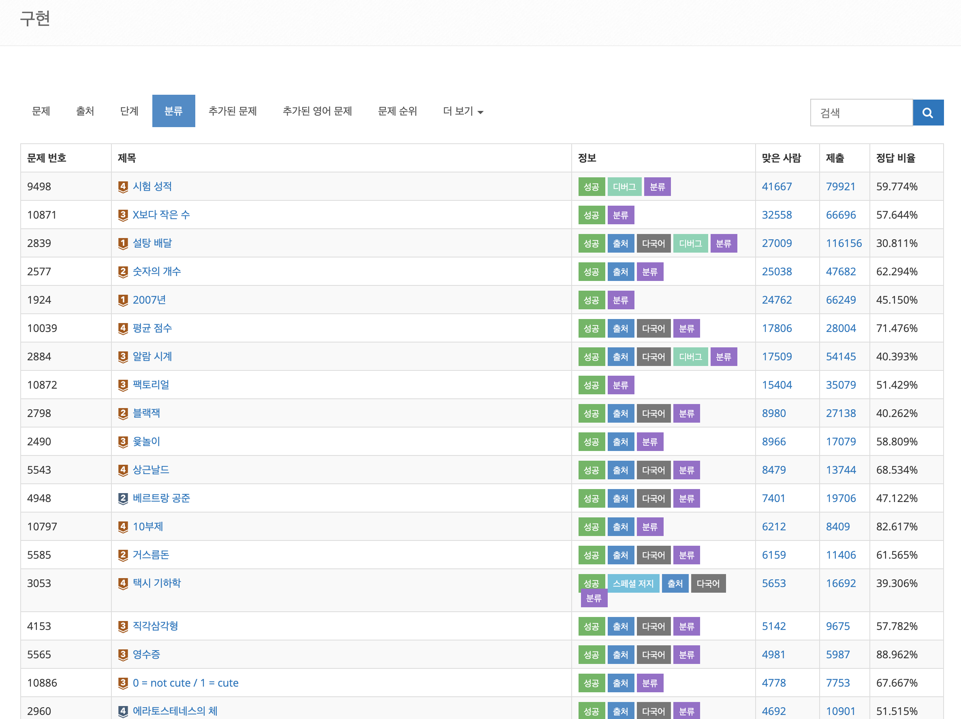Screen dimensions: 961x719
Task: Click the 성공 label in 2007년 row
Action: tap(591, 300)
